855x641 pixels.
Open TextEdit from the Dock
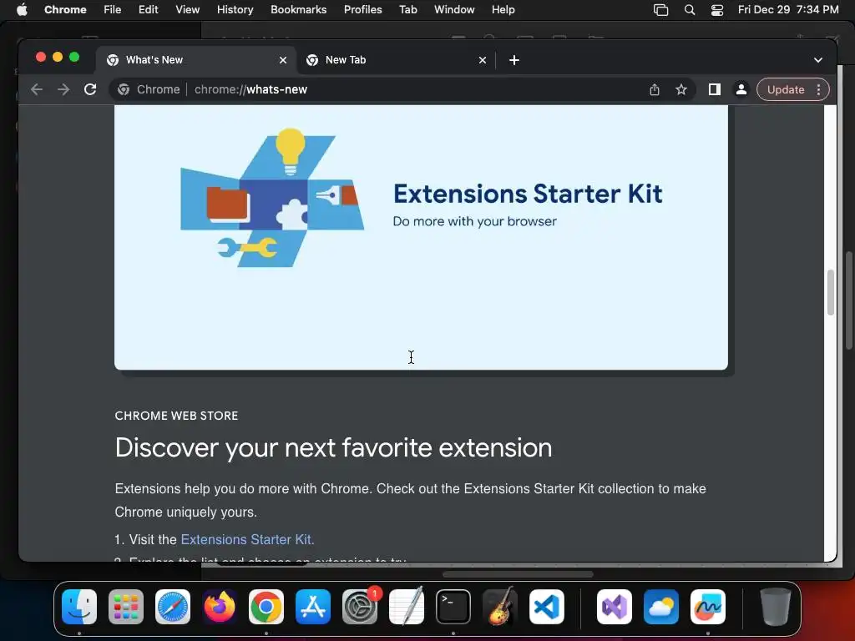pos(407,607)
